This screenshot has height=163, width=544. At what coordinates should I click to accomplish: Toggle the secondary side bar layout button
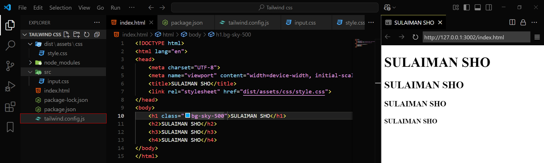489,7
